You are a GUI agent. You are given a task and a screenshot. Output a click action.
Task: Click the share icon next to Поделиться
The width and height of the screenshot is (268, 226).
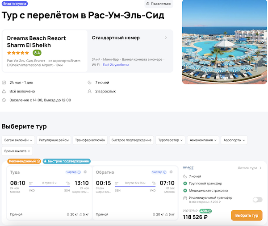click(148, 4)
